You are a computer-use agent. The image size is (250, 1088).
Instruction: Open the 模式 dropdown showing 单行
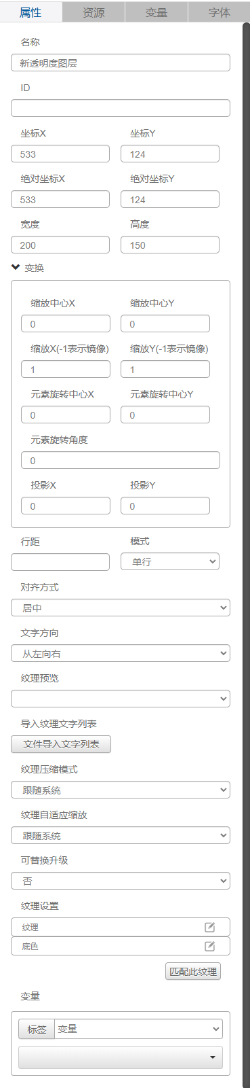click(170, 562)
